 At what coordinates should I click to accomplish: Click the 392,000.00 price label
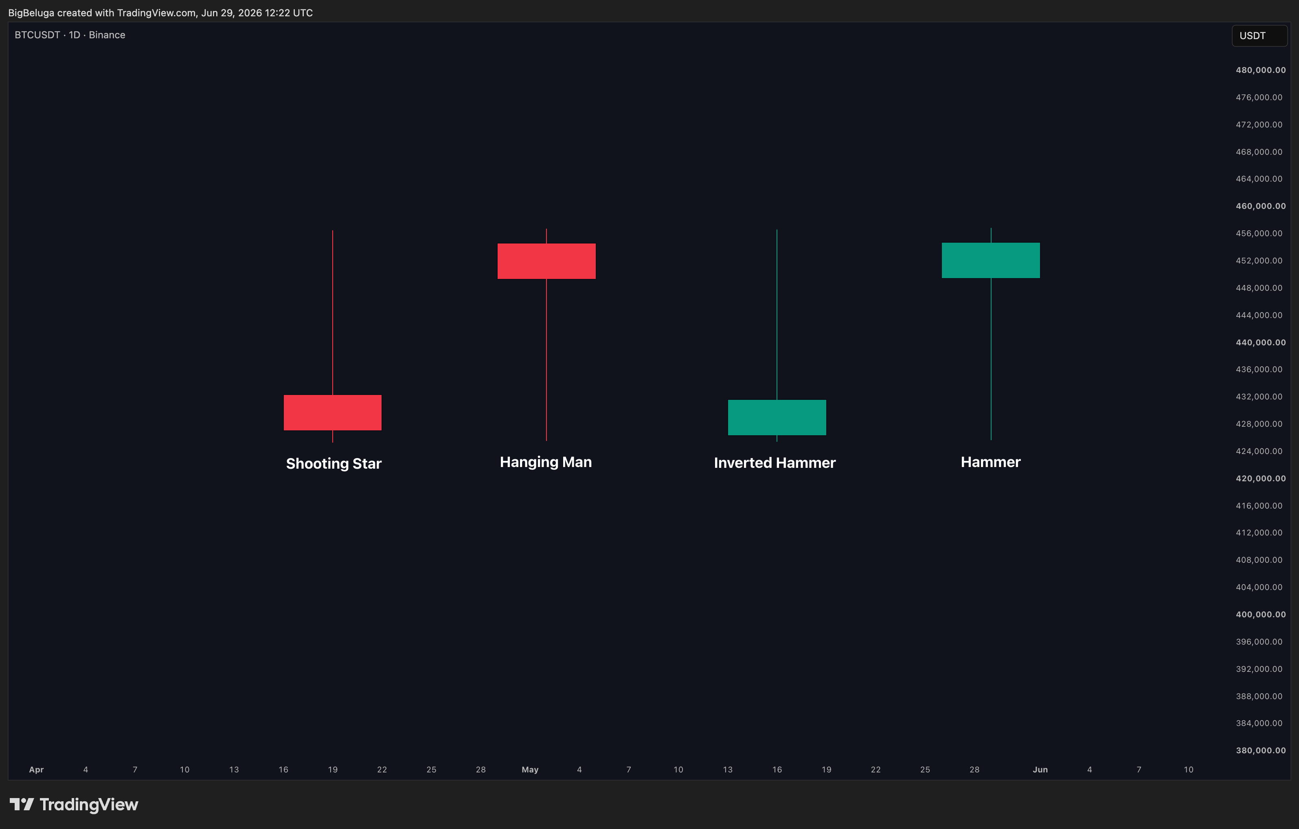[1259, 669]
